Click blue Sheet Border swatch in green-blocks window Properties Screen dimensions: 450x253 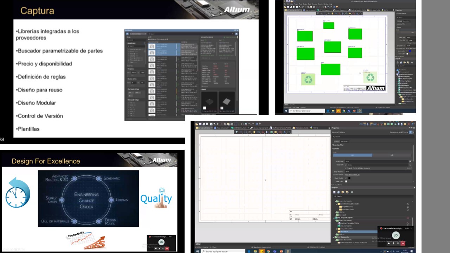410,51
